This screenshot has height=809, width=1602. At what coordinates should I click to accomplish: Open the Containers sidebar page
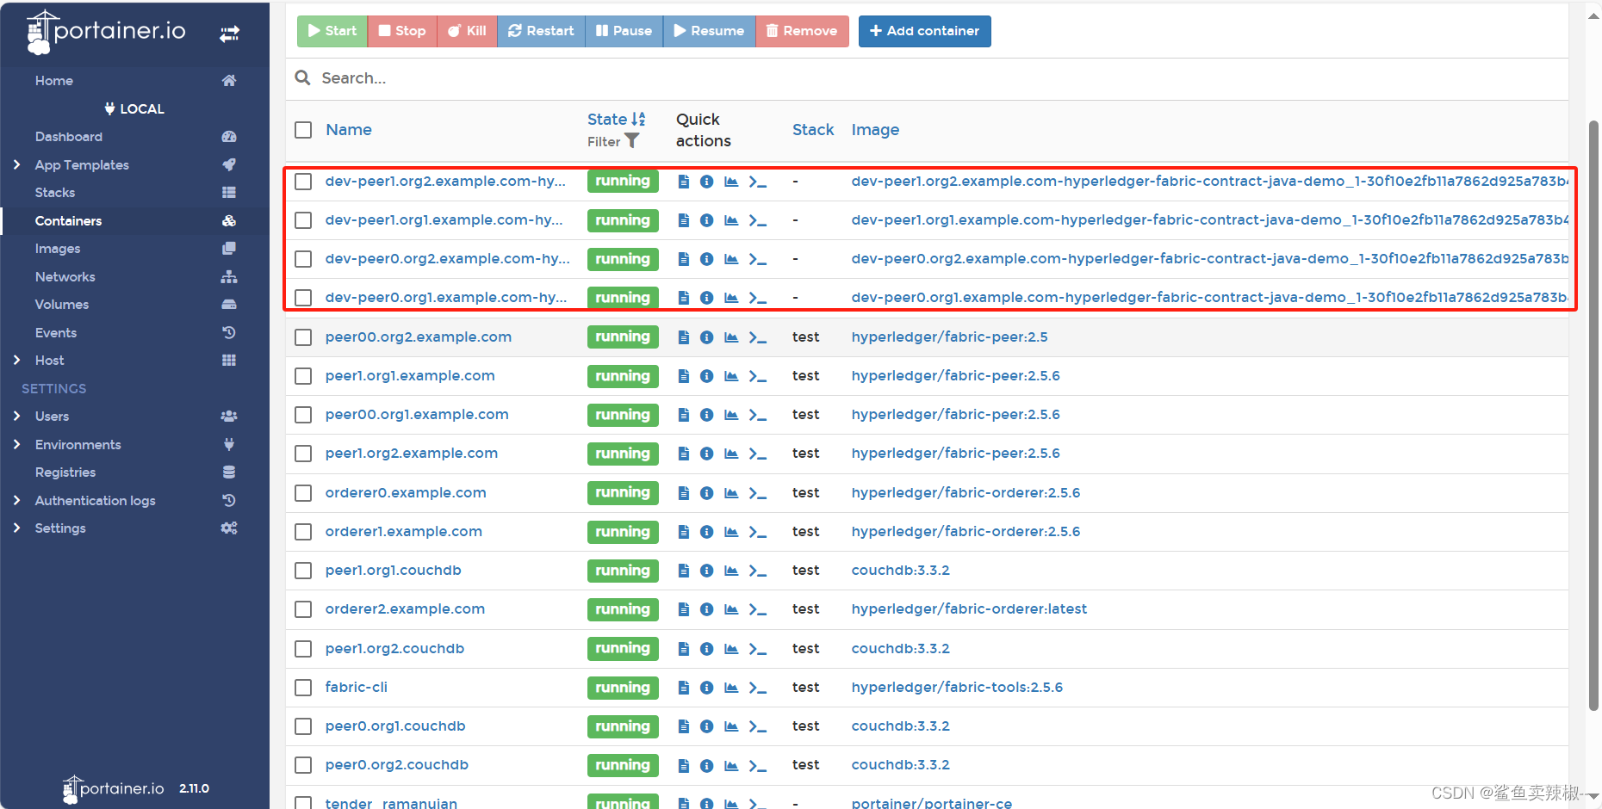tap(68, 221)
